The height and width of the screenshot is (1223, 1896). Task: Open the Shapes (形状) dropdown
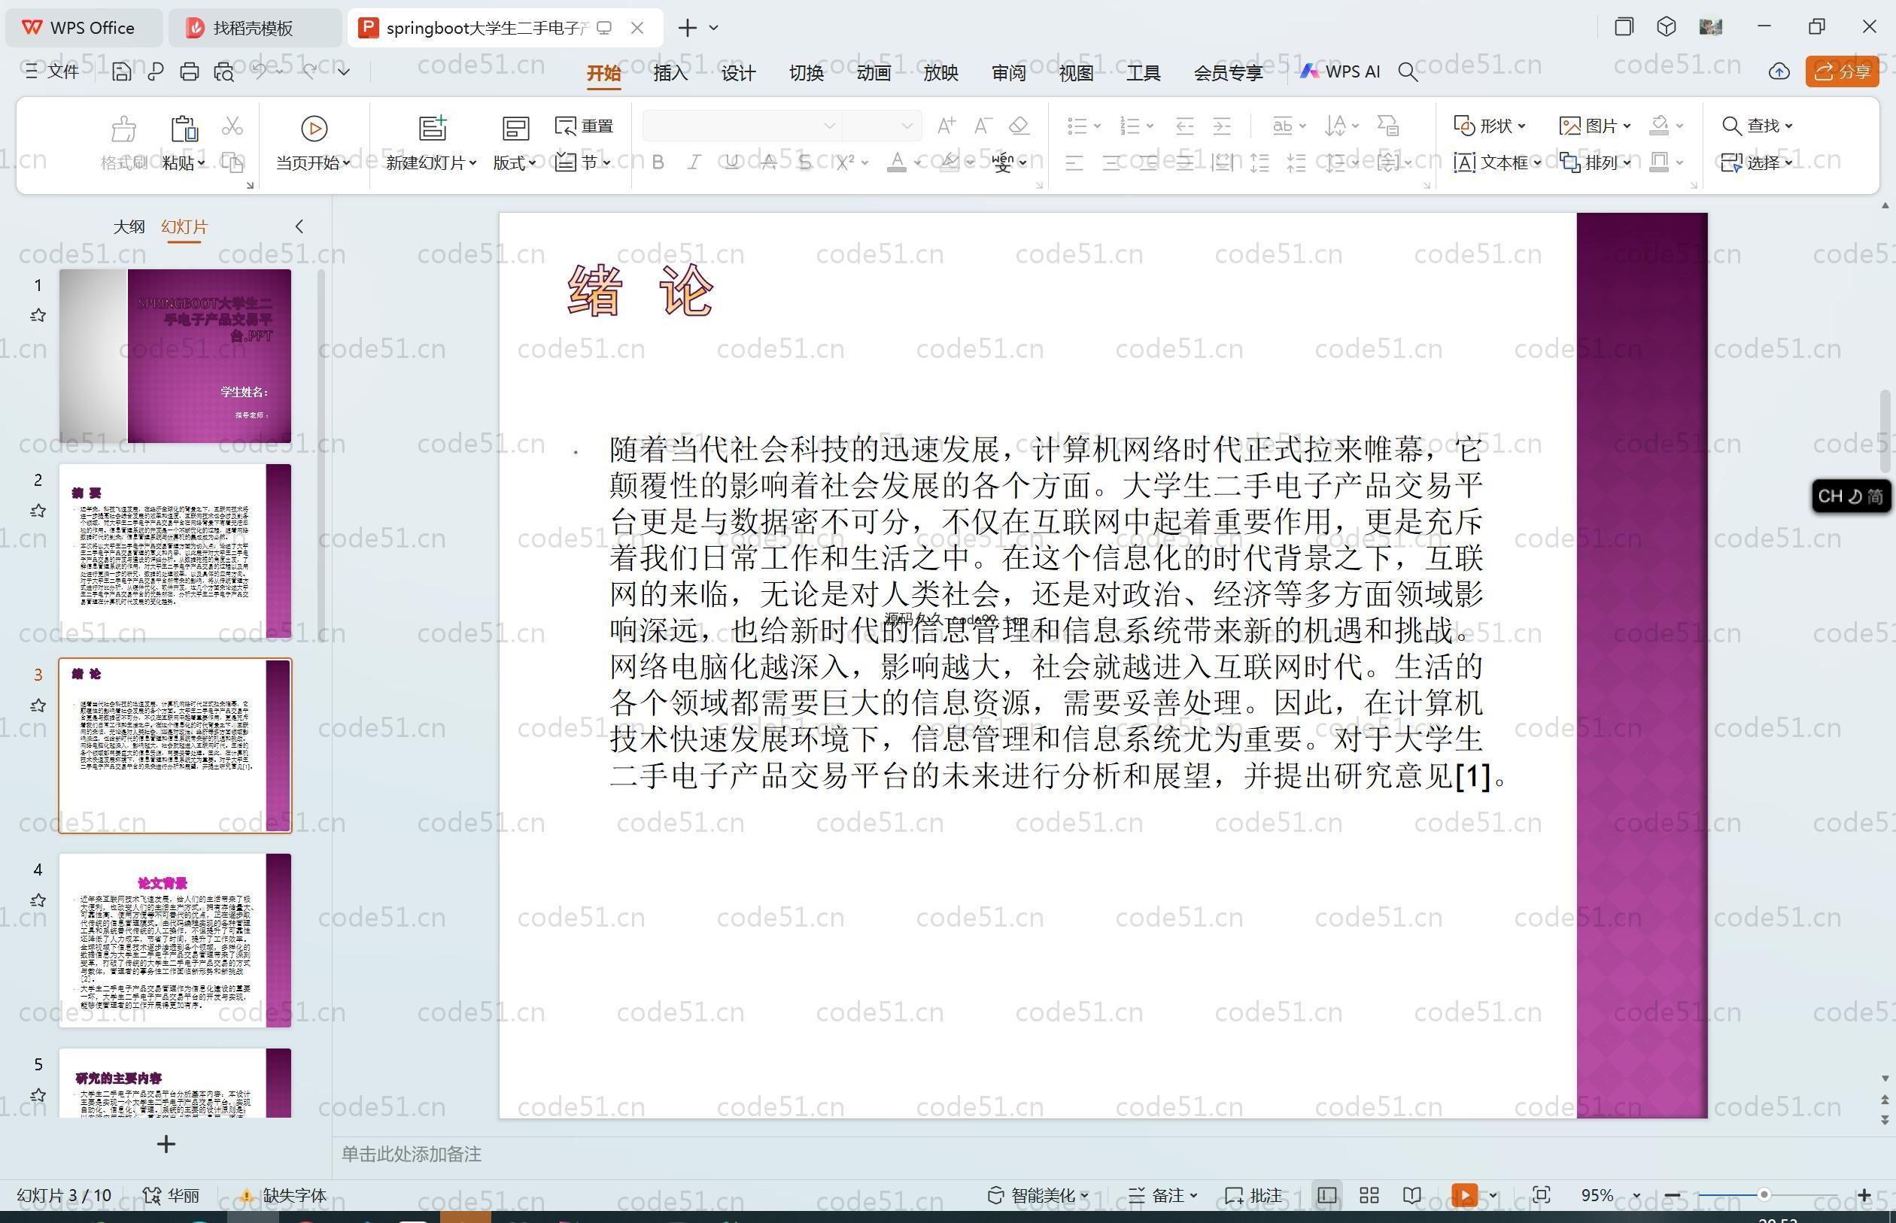pos(1489,126)
